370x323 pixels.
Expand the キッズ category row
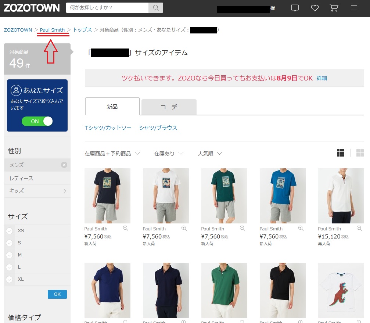pos(37,191)
